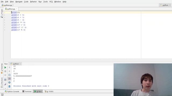Pin the Run tab with pin icon

(x=5, y=84)
